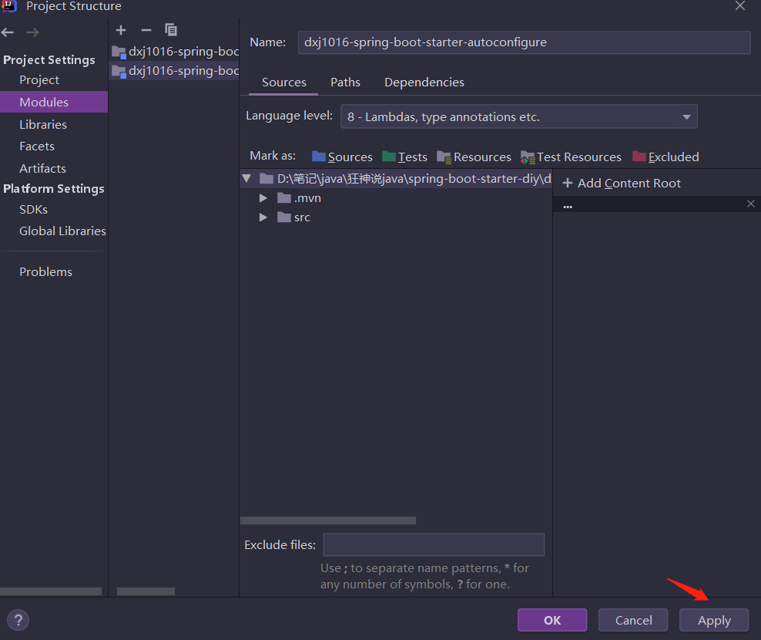Edit the module Name field
Viewport: 761px width, 640px height.
(x=525, y=42)
